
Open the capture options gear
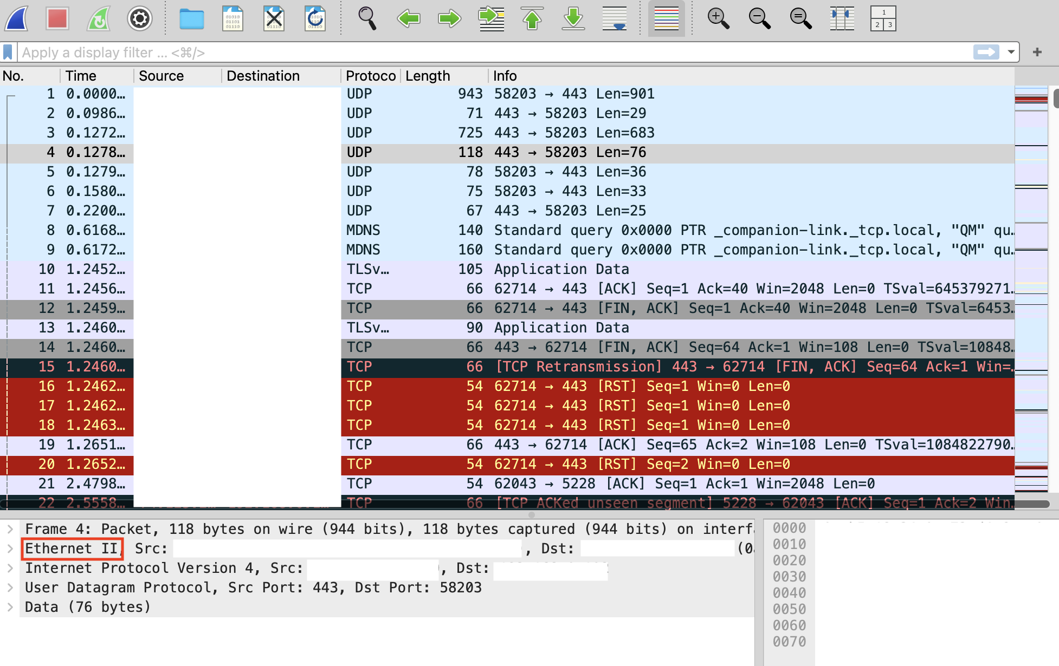coord(139,18)
